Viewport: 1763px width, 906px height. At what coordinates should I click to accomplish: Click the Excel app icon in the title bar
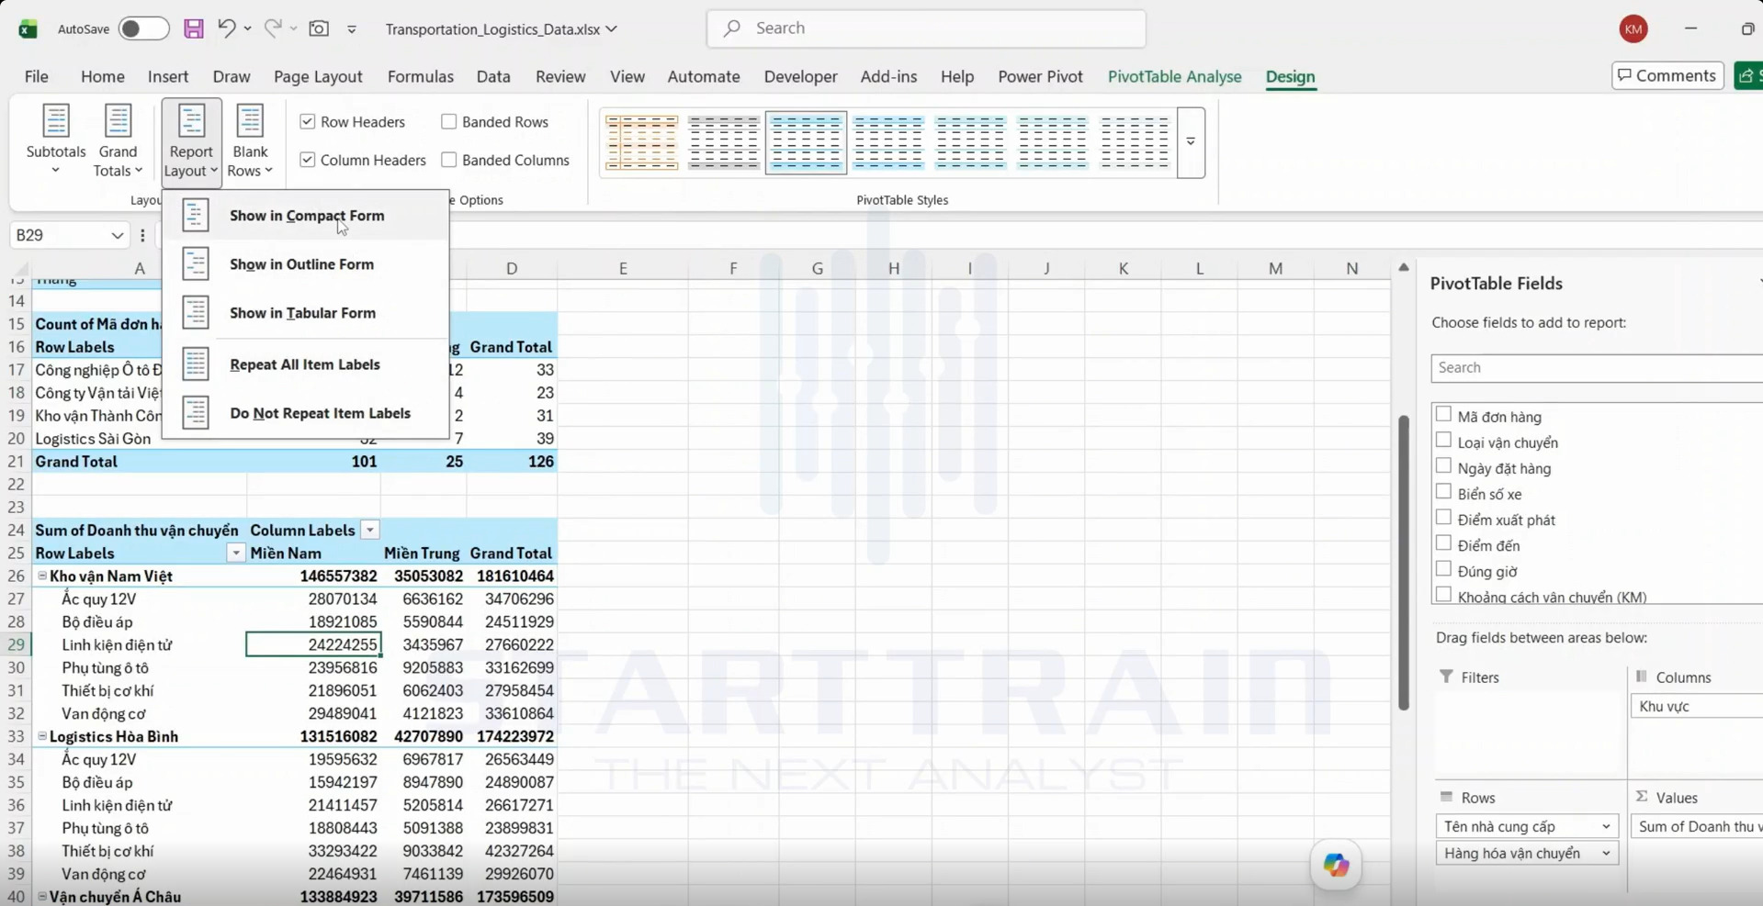point(28,28)
